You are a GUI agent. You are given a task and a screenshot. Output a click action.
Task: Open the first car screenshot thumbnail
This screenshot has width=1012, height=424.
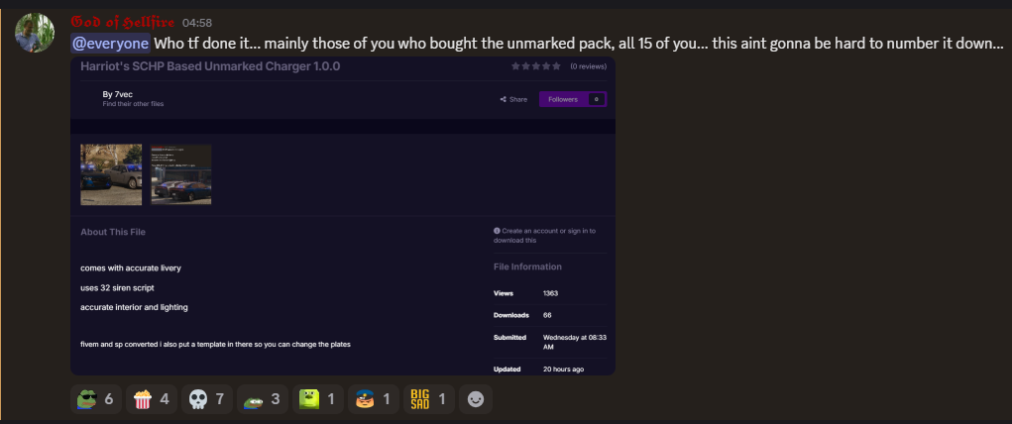(111, 174)
